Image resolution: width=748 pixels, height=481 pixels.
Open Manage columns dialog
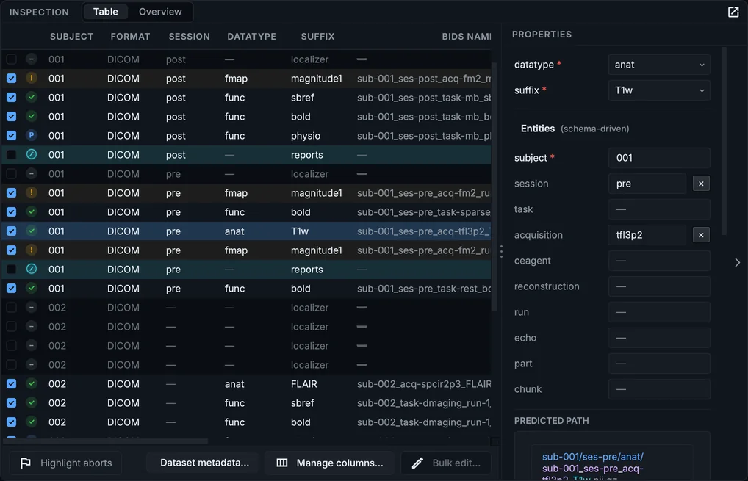click(x=330, y=463)
